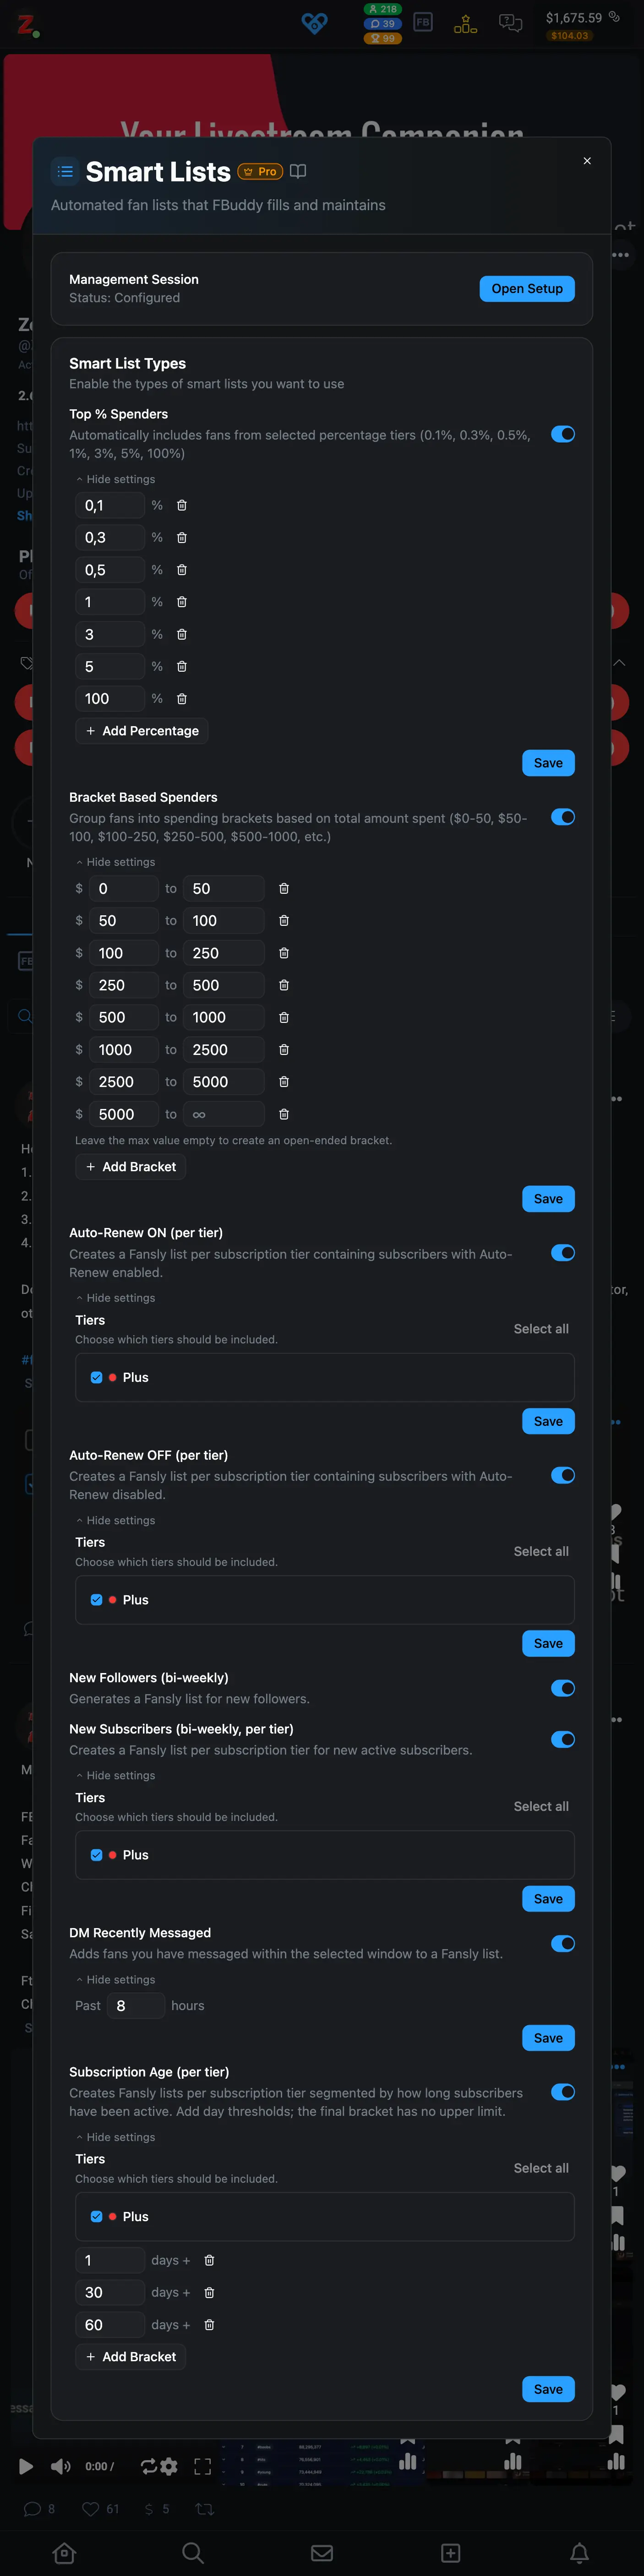The image size is (644, 2576).
Task: Enter fullscreen on the video player
Action: pyautogui.click(x=202, y=2465)
